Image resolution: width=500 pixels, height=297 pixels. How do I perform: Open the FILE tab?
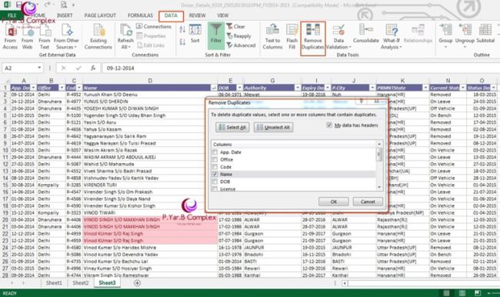[12, 15]
